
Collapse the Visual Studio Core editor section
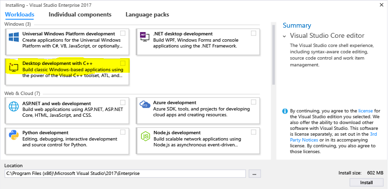coord(284,36)
